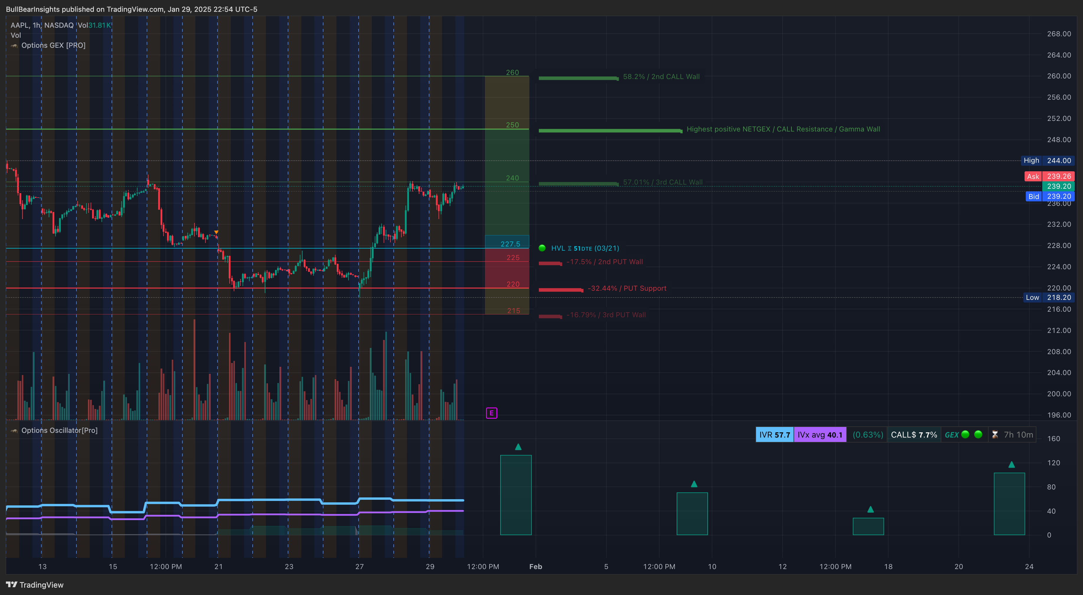Click the up arrow above the second oscillator bar

[x=694, y=484]
